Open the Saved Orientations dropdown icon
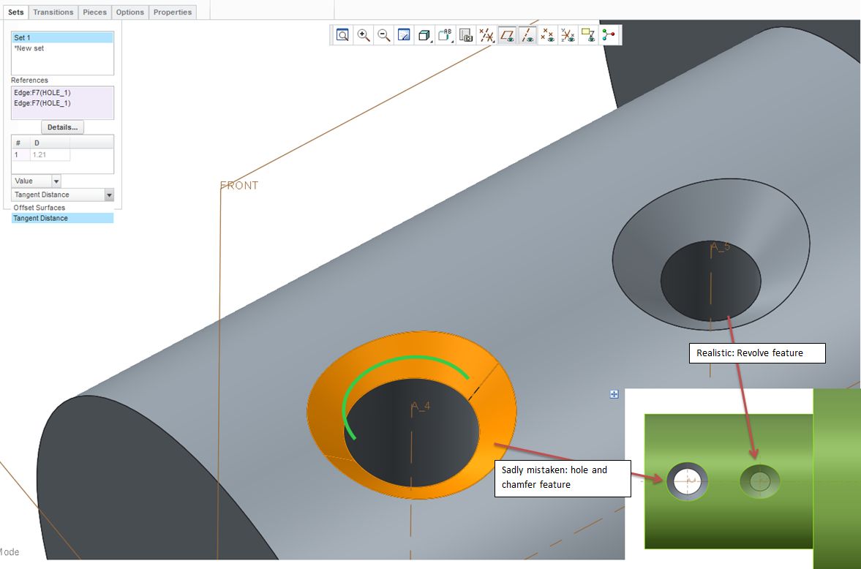This screenshot has width=861, height=569. (x=445, y=35)
